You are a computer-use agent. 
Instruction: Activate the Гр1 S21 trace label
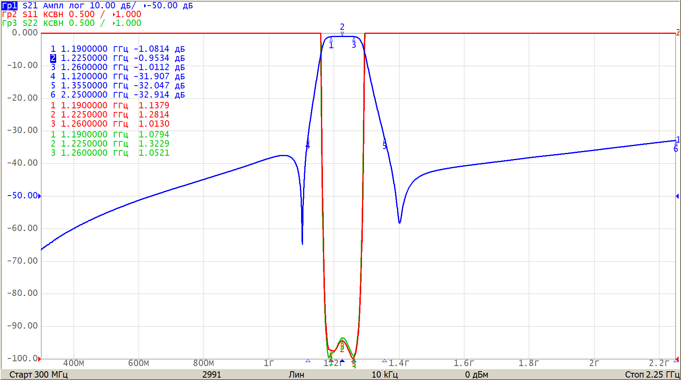click(10, 6)
